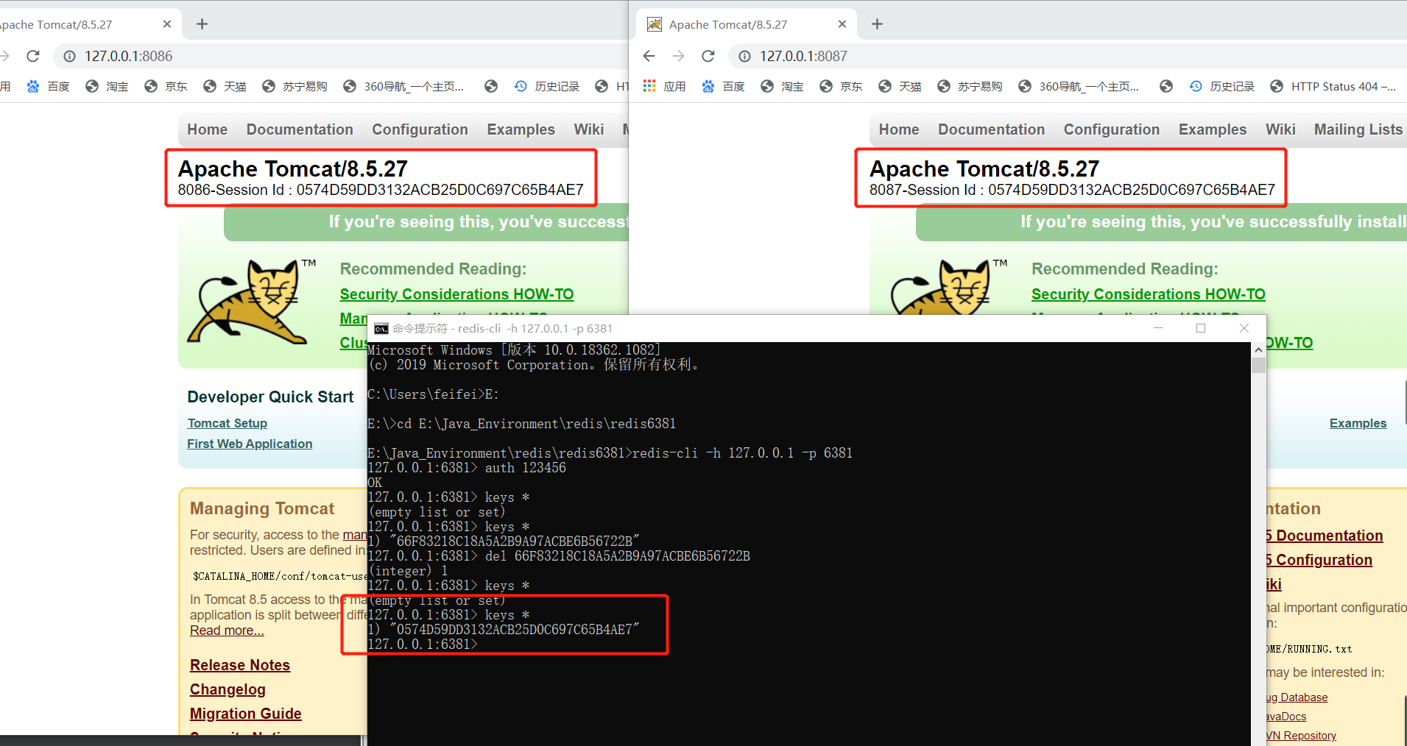Viewport: 1407px width, 746px height.
Task: Open the Migration Guide link
Action: (x=245, y=714)
